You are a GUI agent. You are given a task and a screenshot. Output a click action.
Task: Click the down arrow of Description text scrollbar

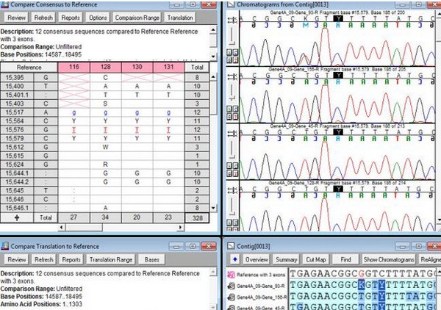tap(213, 57)
